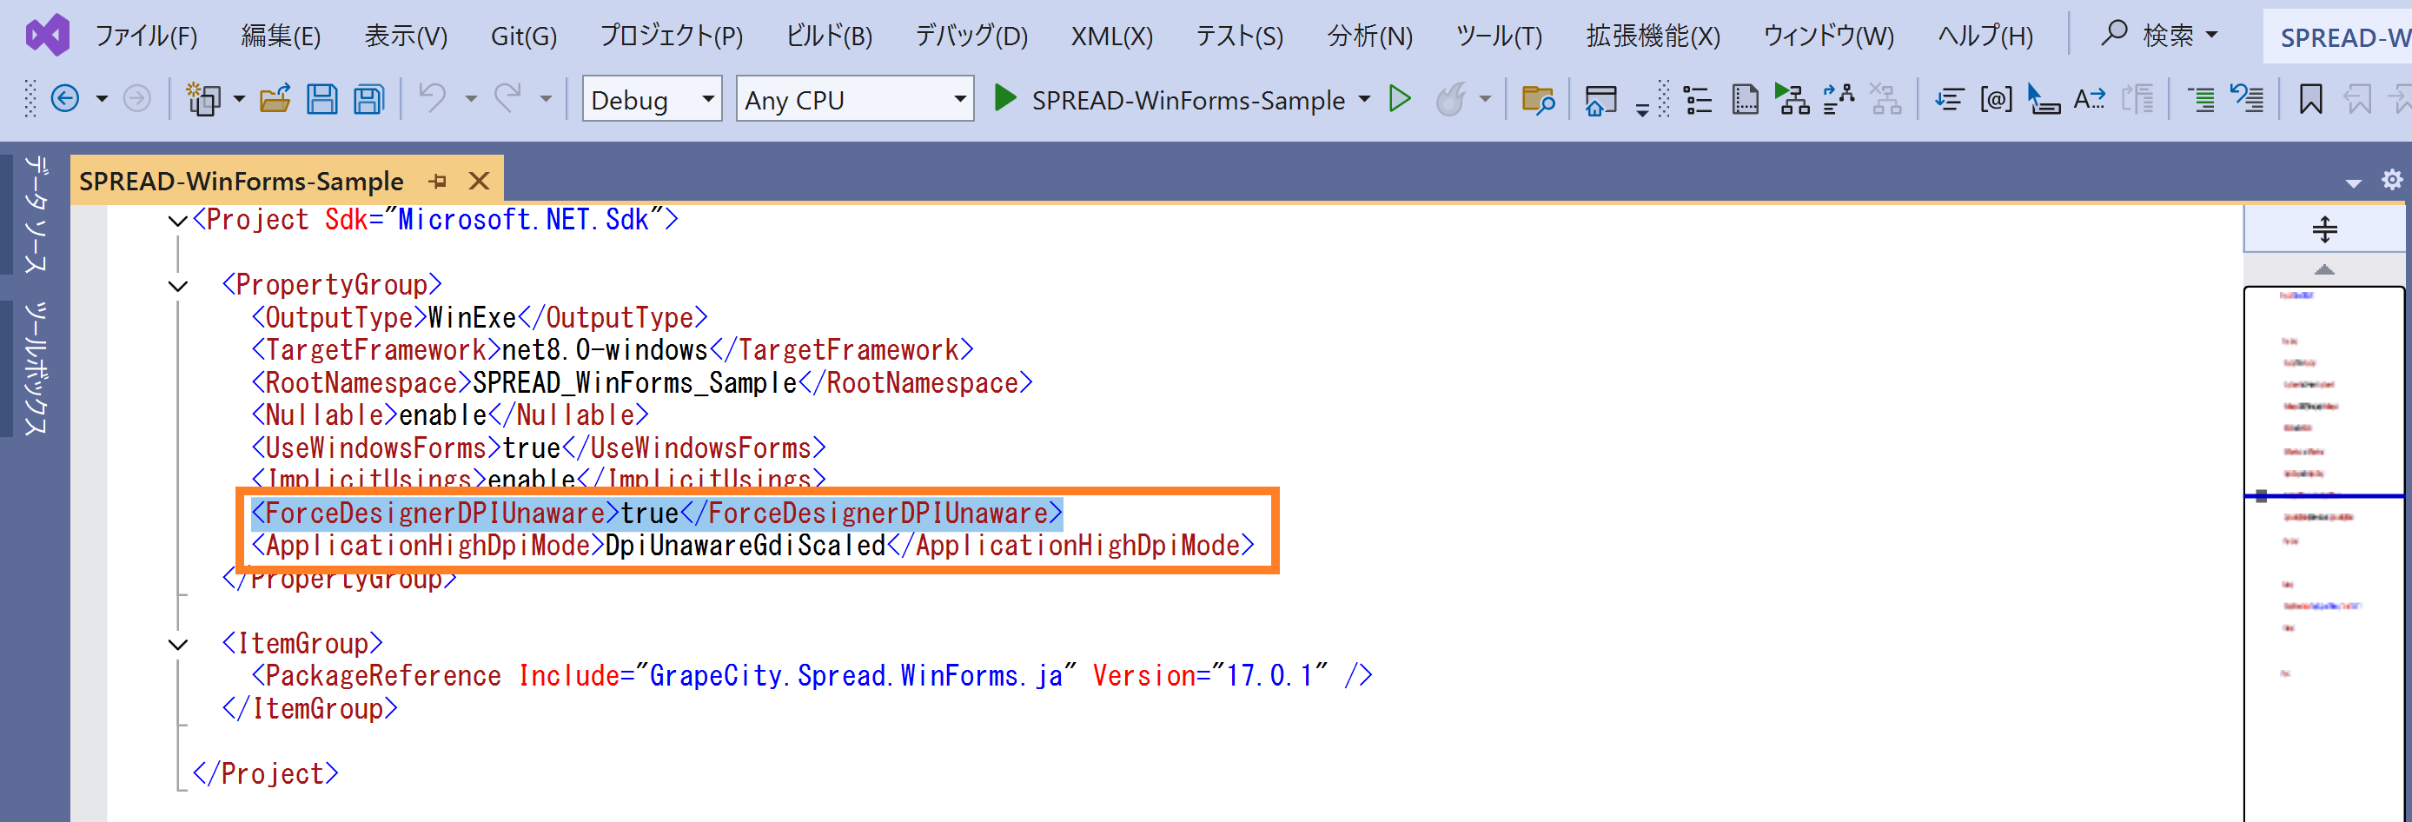
Task: Open the 拡張機能(X) menu
Action: pos(1653,36)
